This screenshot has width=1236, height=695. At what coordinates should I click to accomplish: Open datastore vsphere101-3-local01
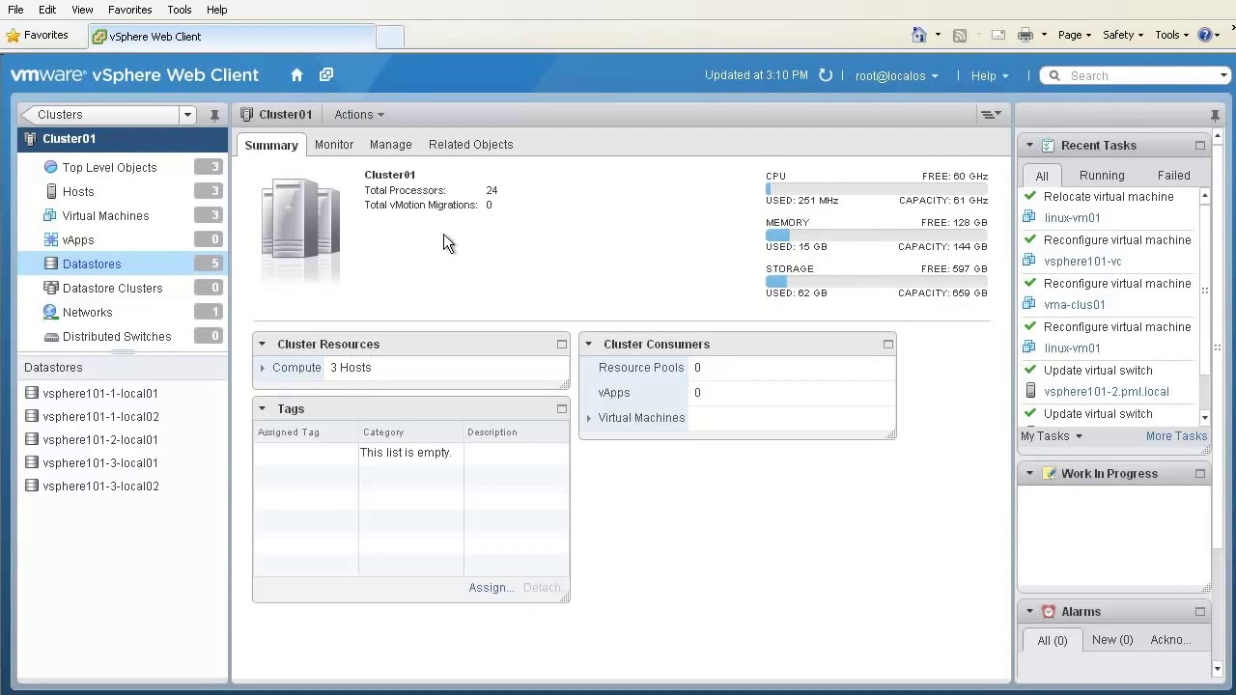coord(100,462)
